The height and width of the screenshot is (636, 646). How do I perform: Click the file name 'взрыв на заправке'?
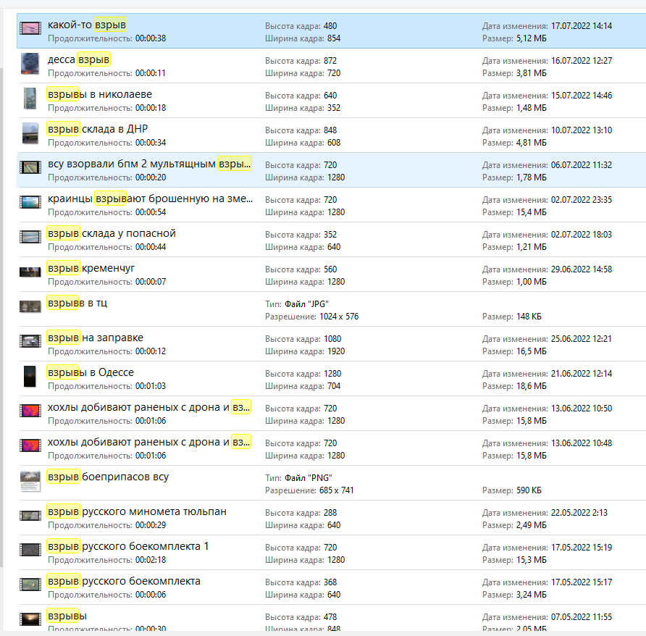point(96,338)
